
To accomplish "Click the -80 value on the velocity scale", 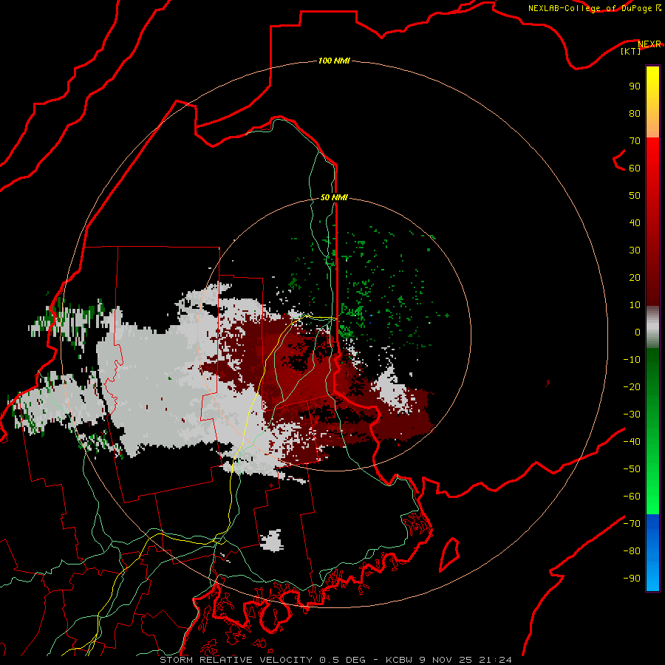I will 632,551.
